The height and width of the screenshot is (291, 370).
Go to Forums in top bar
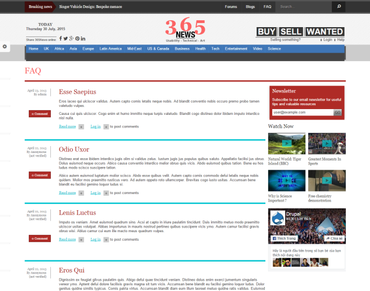[231, 7]
